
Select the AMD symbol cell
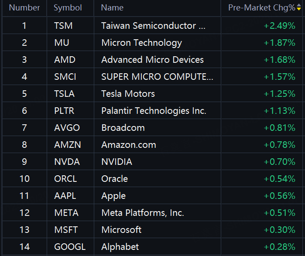(65, 60)
